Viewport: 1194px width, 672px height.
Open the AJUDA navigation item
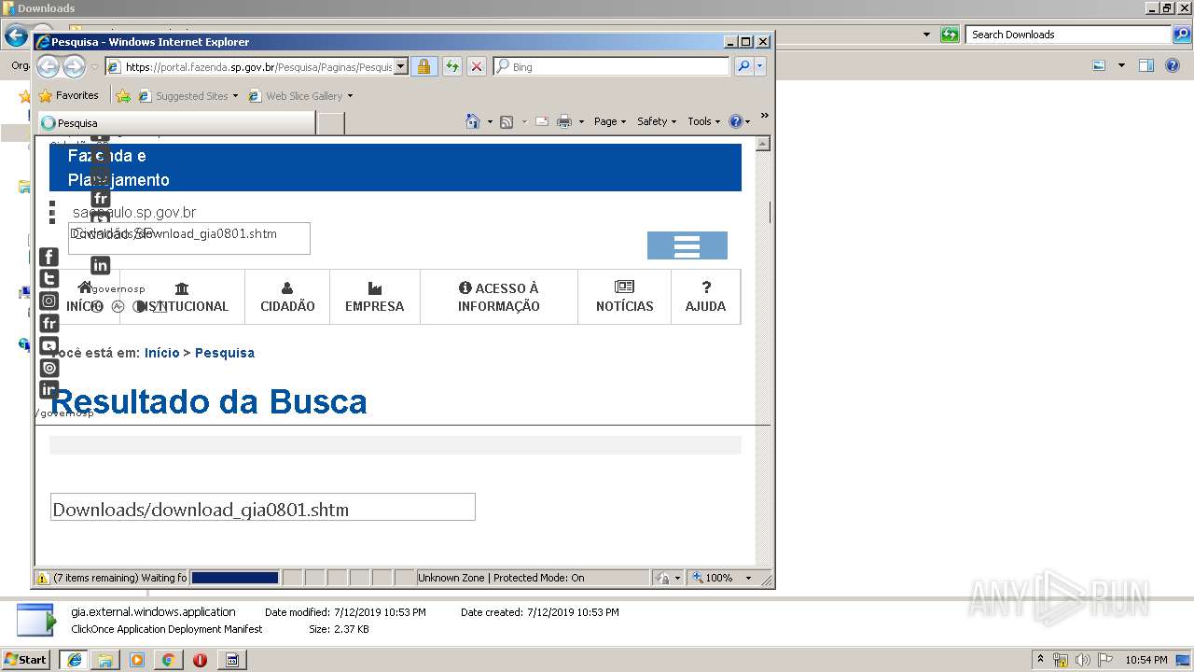[705, 297]
